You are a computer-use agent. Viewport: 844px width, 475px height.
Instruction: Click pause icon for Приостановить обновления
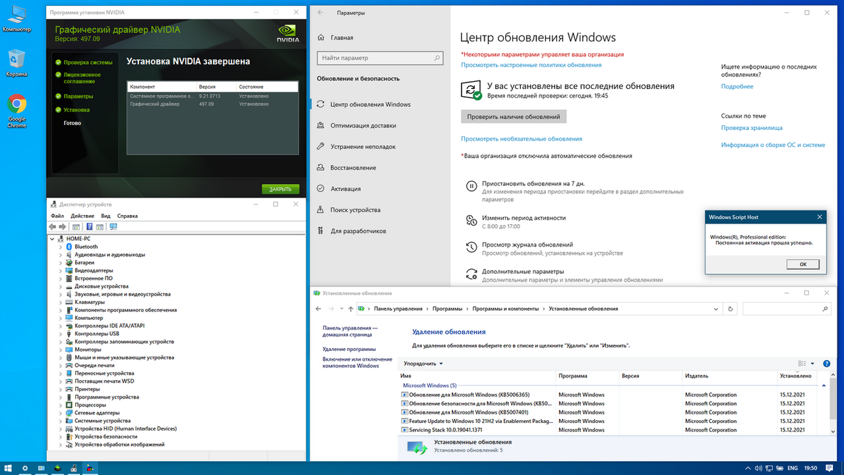pyautogui.click(x=471, y=187)
